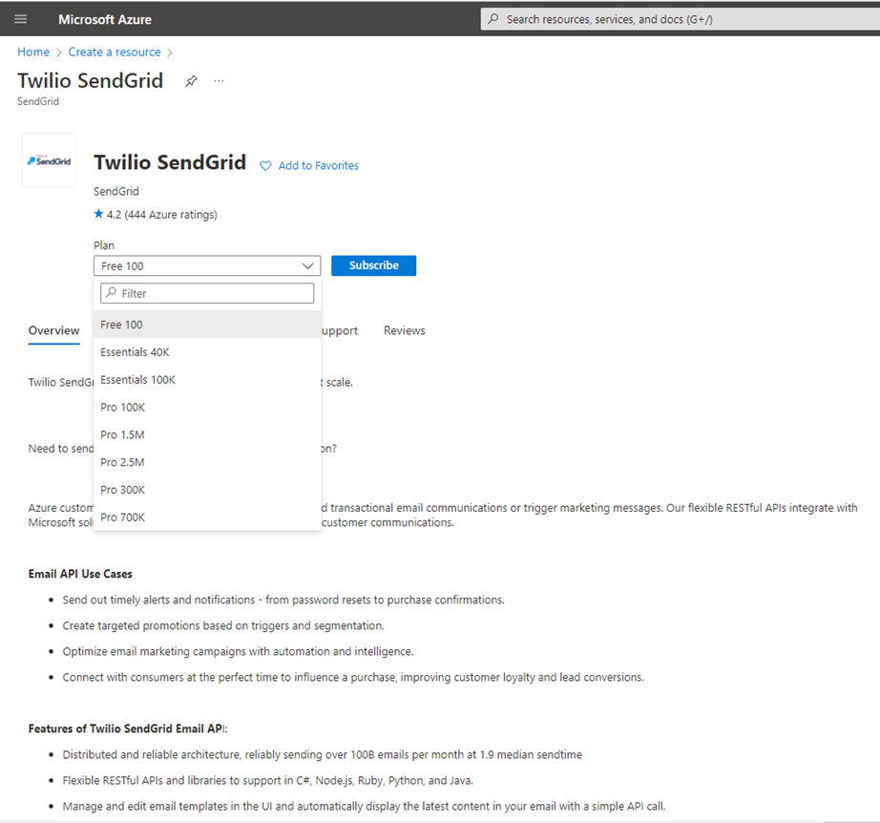880x823 pixels.
Task: Click the Microsoft Azure title
Action: coord(105,19)
